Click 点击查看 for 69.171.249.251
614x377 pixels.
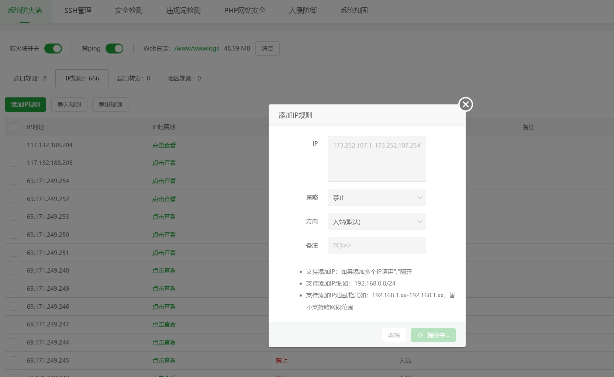[x=164, y=253]
